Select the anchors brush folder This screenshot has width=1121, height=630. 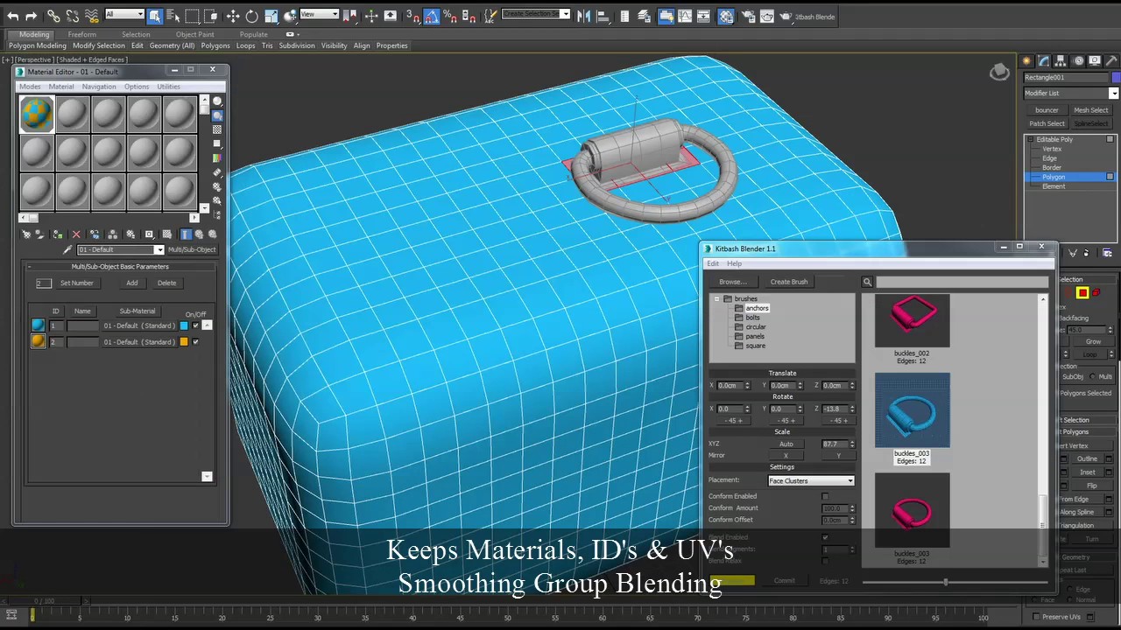click(x=757, y=308)
